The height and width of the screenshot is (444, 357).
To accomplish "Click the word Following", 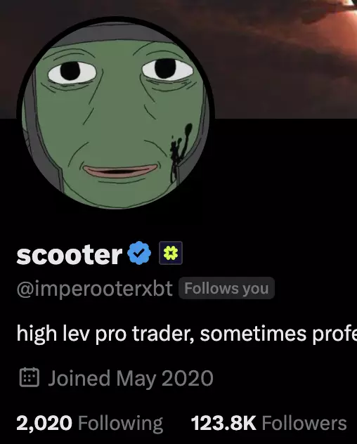I will [x=120, y=424].
